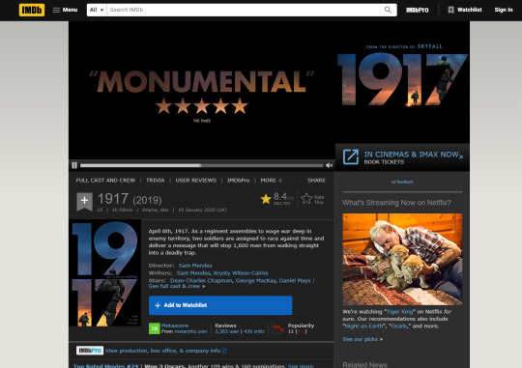Image resolution: width=522 pixels, height=368 pixels.
Task: Open IMDbPro in the title sub-navigation
Action: (239, 181)
